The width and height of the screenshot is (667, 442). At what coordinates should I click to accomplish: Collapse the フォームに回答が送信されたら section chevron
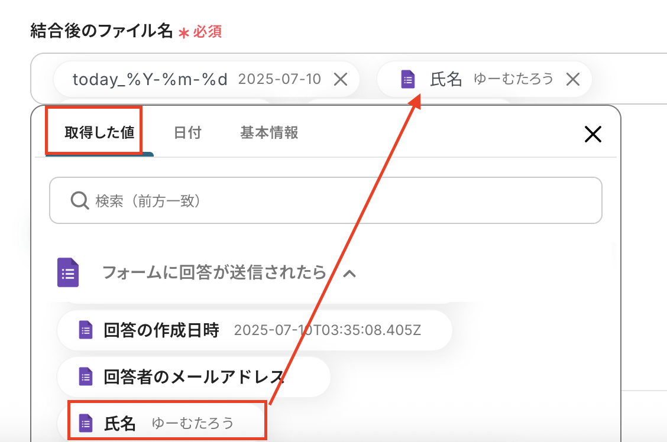pos(349,273)
